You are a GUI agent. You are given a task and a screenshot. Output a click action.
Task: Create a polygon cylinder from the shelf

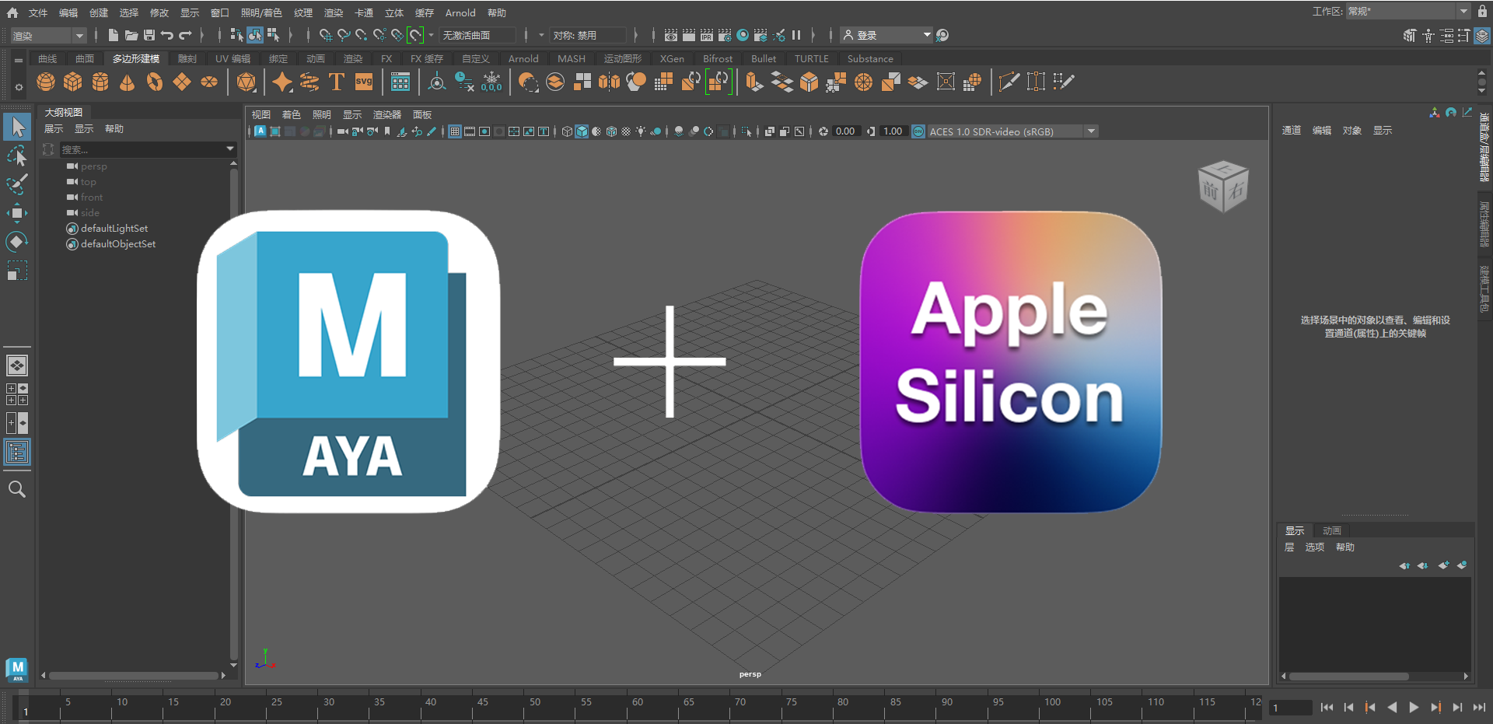tap(100, 82)
